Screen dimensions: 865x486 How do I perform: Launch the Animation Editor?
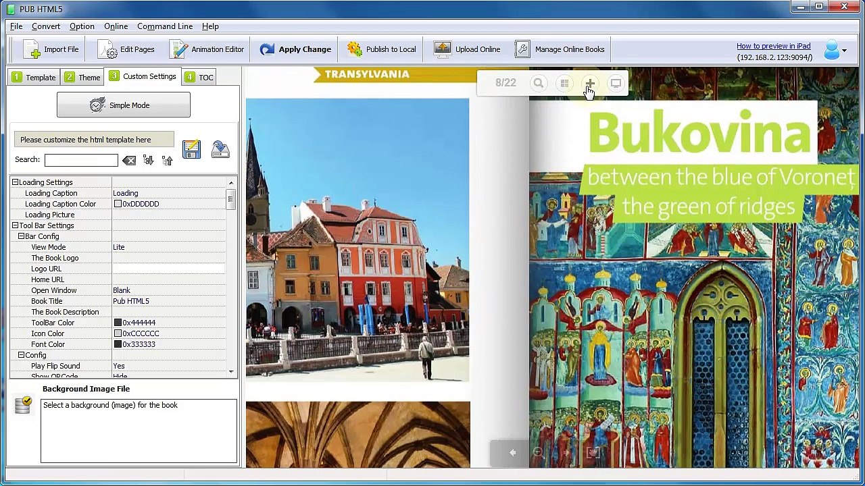click(207, 49)
